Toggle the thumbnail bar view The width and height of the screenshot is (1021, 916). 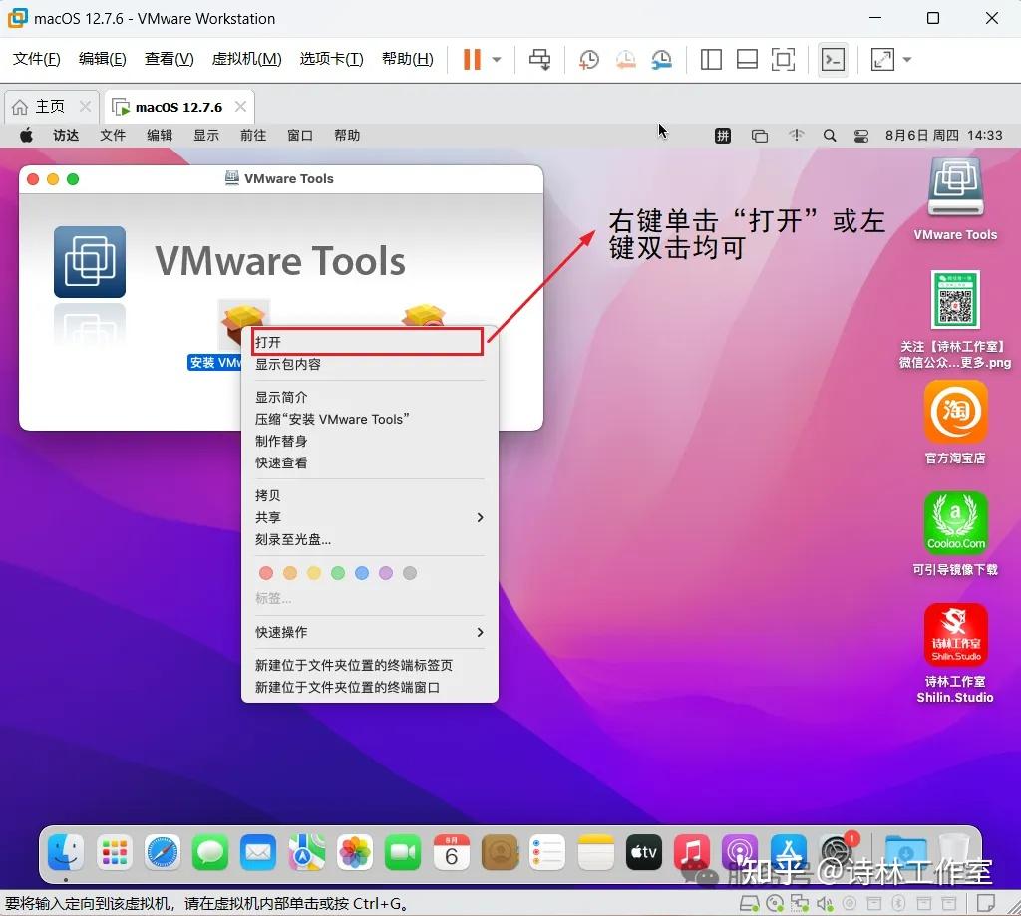746,59
